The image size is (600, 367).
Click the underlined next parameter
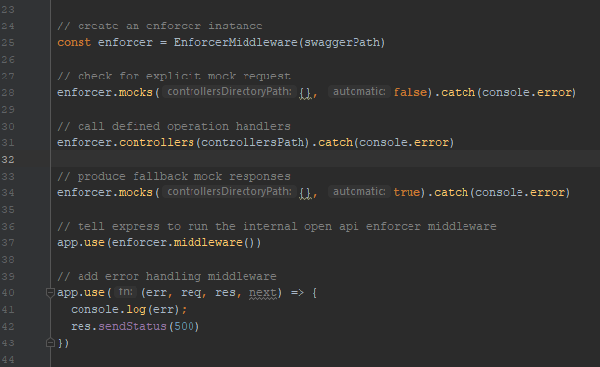[263, 293]
